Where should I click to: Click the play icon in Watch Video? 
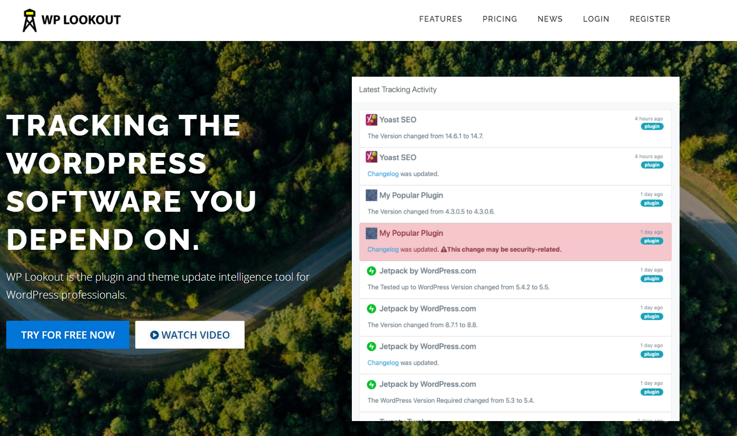154,335
